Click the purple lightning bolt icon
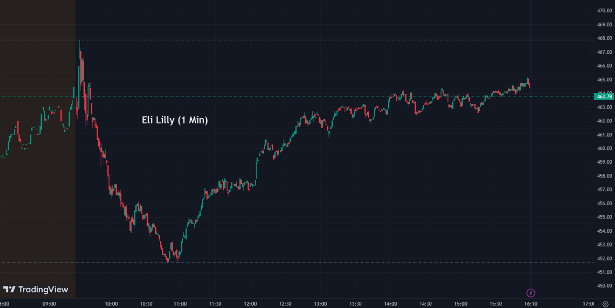Viewport: 615px width, 308px height. pyautogui.click(x=531, y=293)
